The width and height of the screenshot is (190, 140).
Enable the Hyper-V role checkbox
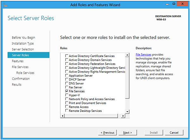[66, 95]
